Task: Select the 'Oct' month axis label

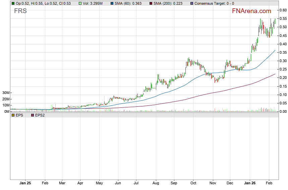Action: [x=193, y=184]
